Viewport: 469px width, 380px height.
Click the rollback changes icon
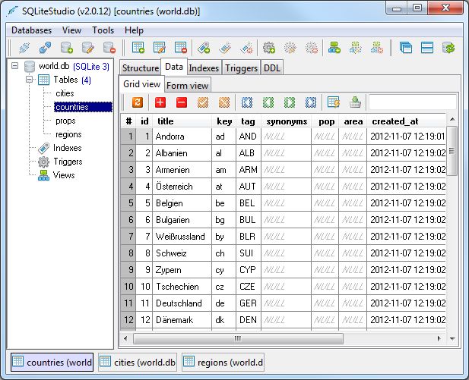point(224,102)
